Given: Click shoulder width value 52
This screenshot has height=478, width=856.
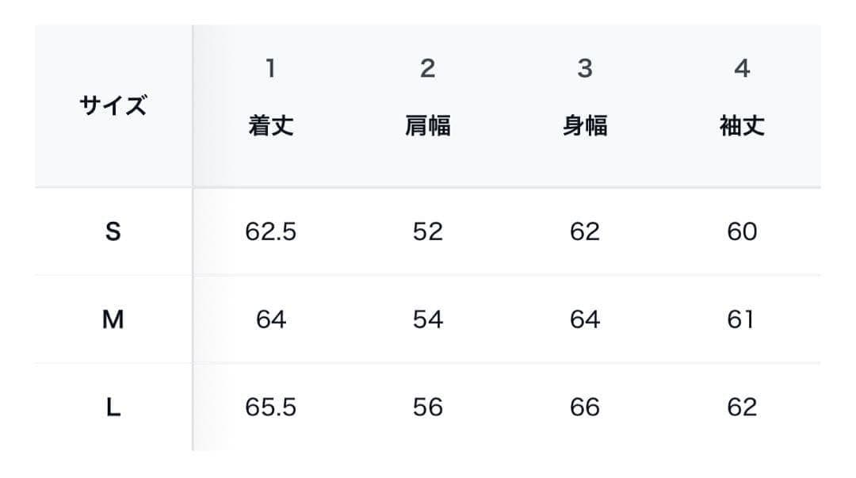Looking at the screenshot, I should point(428,231).
